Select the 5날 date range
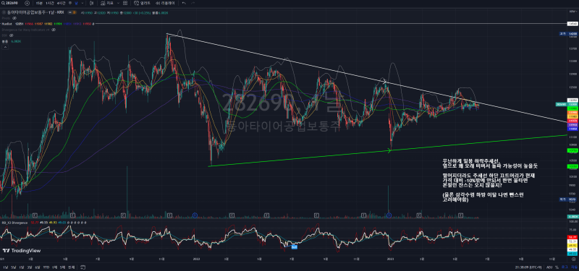This screenshot has width=579, height=271. (x=13, y=267)
